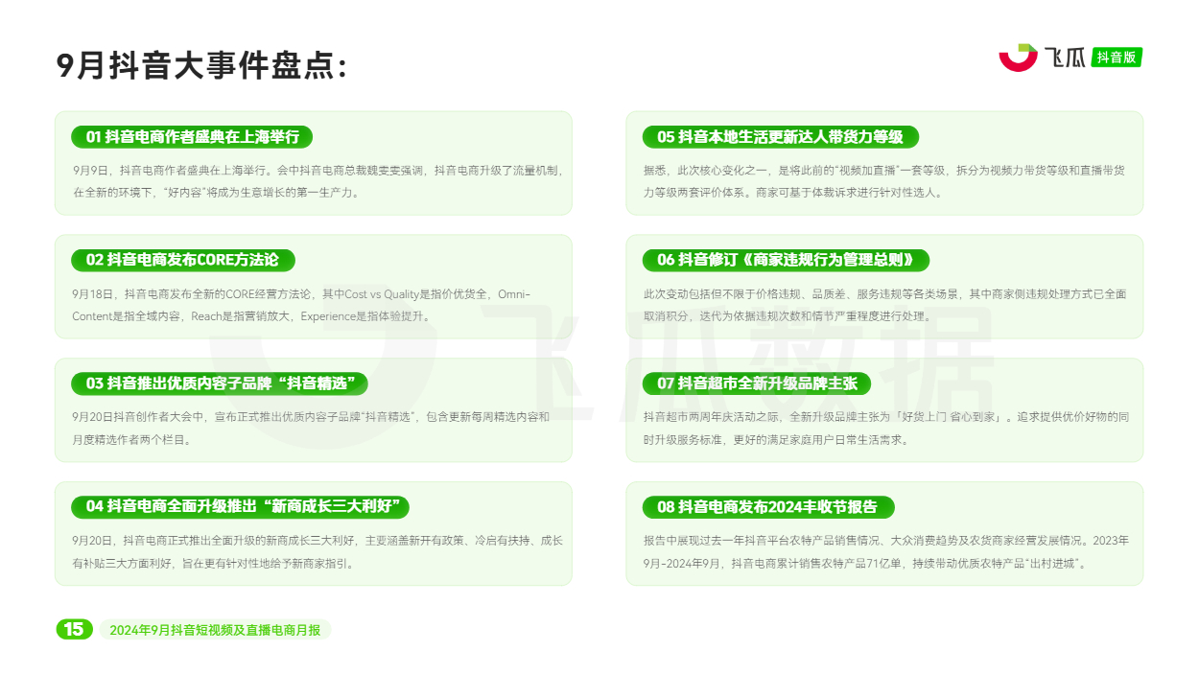Click the footer label 2024年9月抖音短视频及直播电商月报

[x=215, y=630]
